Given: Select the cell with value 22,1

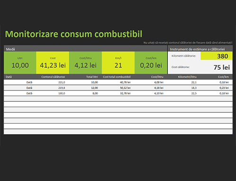Looking at the screenshot, I should pos(184,82).
